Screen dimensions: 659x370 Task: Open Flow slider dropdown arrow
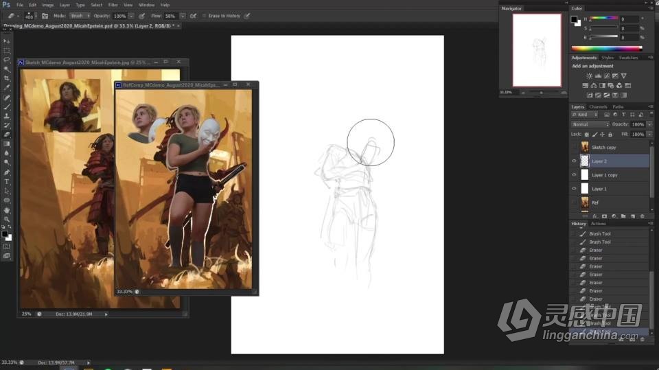pos(183,16)
